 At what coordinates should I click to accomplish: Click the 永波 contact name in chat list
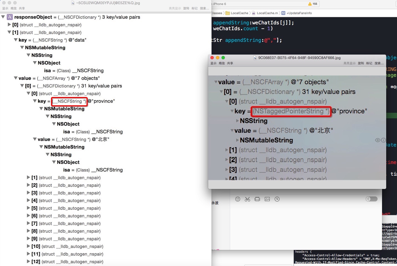215,203
